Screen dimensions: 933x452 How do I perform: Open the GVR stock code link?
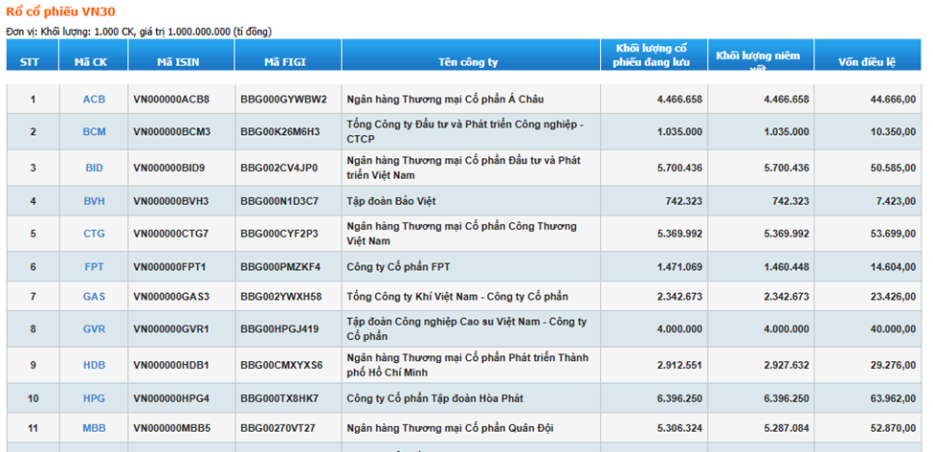point(94,329)
